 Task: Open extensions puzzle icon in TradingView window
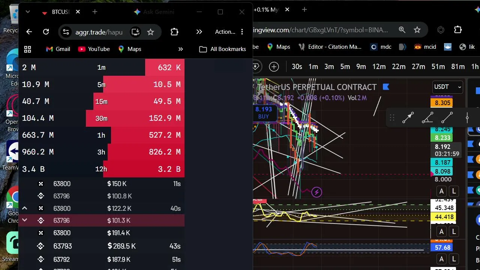458,30
